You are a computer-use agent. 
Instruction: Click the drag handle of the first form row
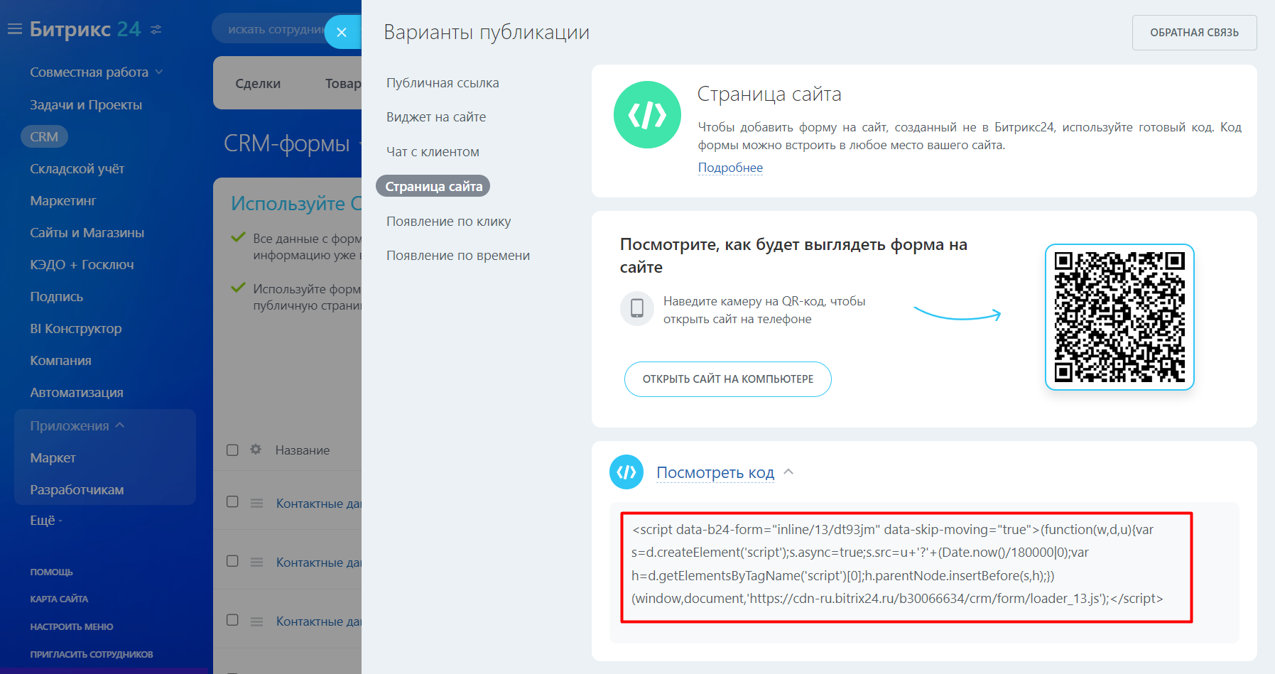(256, 503)
